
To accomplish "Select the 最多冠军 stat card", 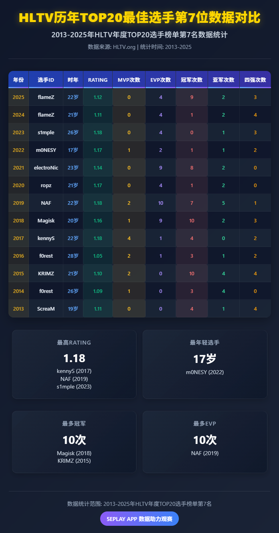I will click(74, 442).
